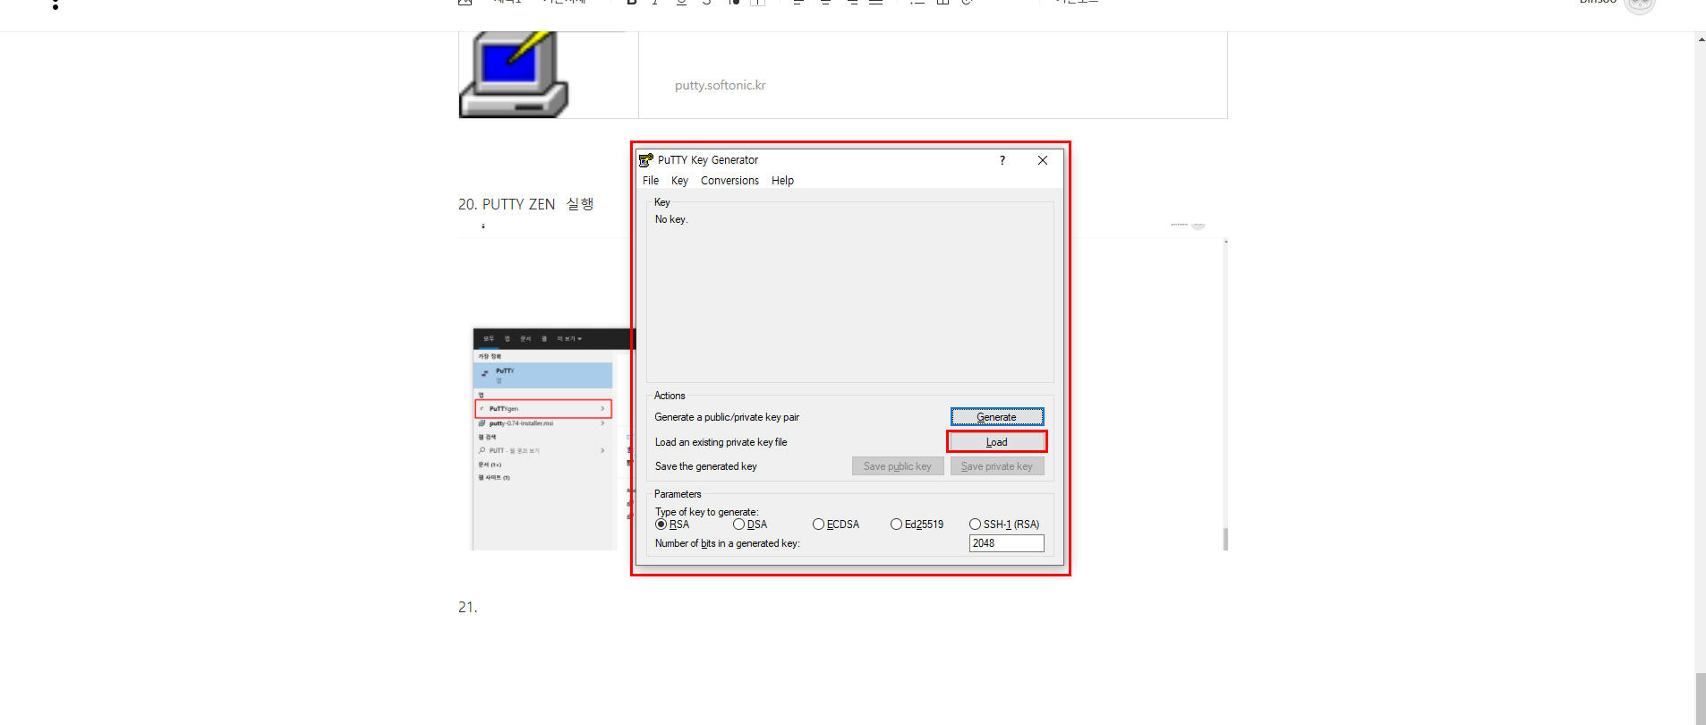This screenshot has height=725, width=1706.
Task: Click the PuTTY Key Generator title bar icon
Action: pos(645,160)
